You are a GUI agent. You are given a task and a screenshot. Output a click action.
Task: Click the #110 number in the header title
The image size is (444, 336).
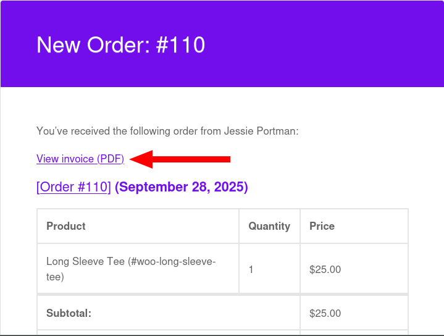[180, 45]
